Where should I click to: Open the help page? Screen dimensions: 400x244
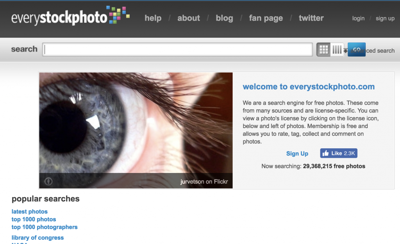click(153, 18)
